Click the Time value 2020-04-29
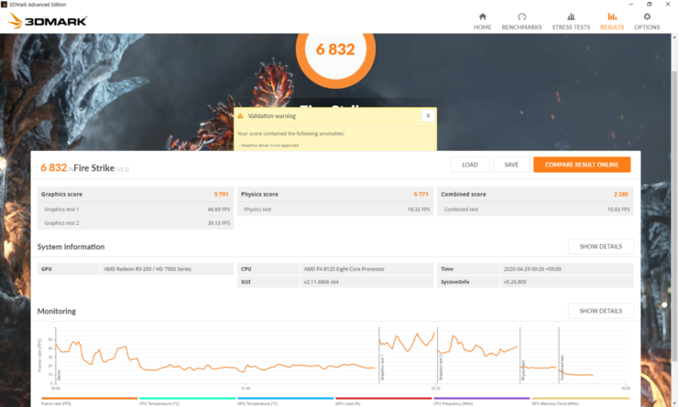678x407 pixels. [532, 269]
